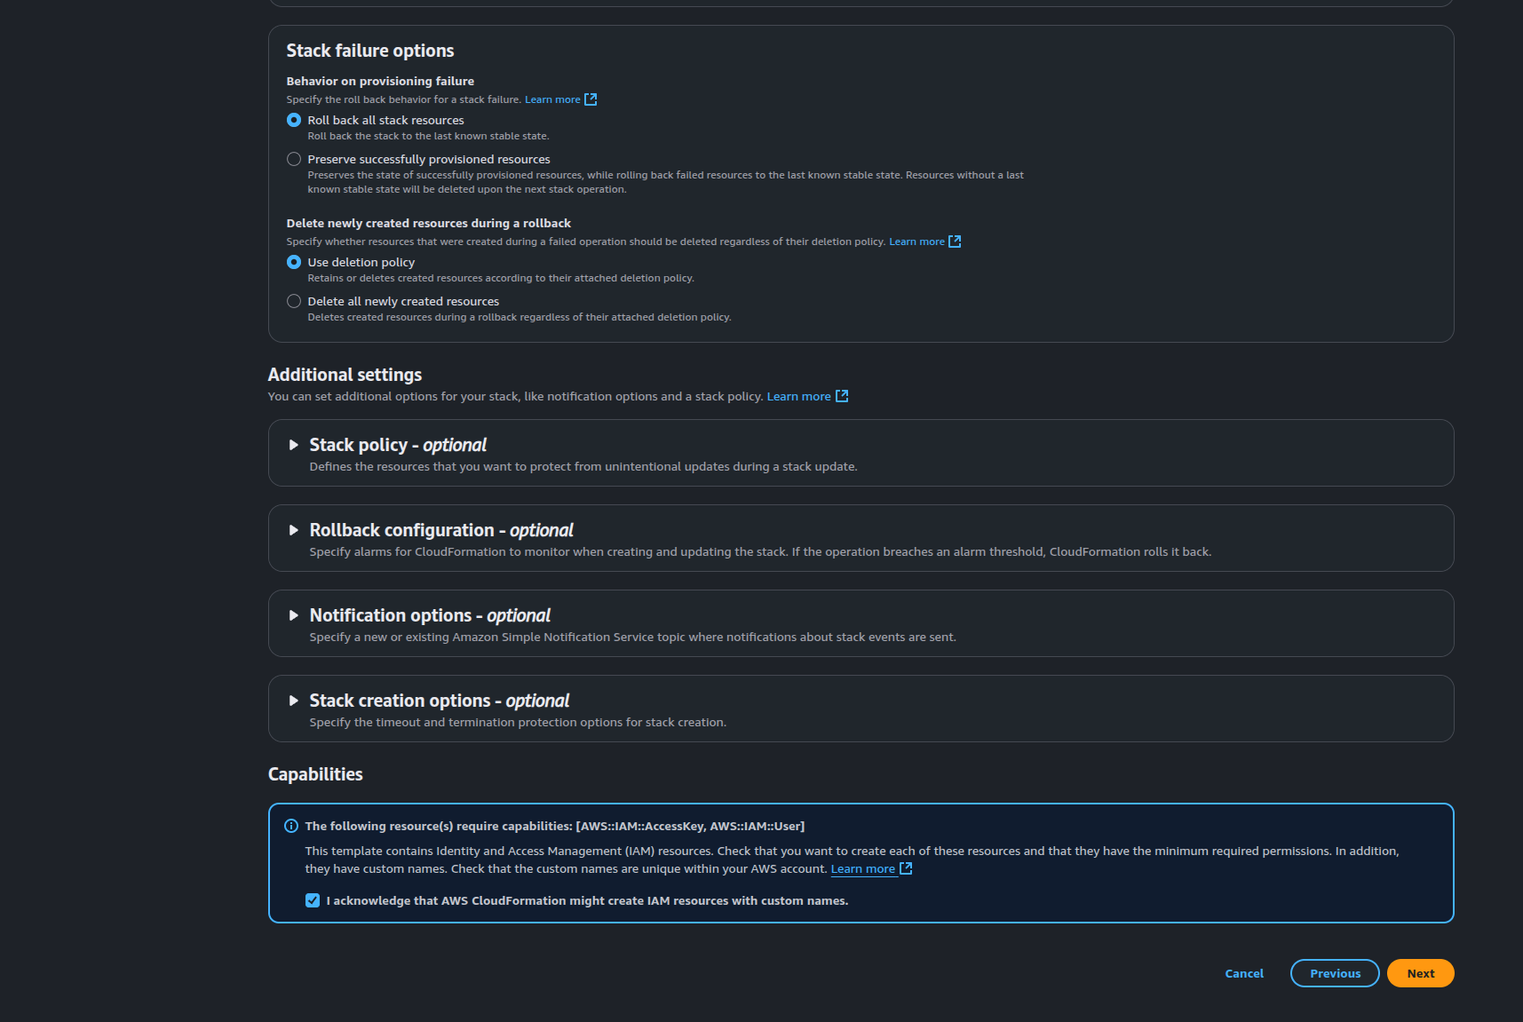Select Roll back all stack resources
The image size is (1523, 1022).
(294, 120)
